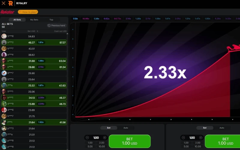Image resolution: width=240 pixels, height=150 pixels.
Task: Decrease right bet amount with minus icon
Action: tap(183, 138)
